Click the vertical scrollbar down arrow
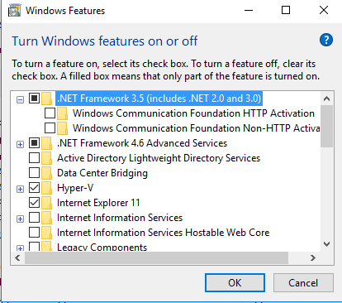This screenshot has height=303, width=342. 327,244
